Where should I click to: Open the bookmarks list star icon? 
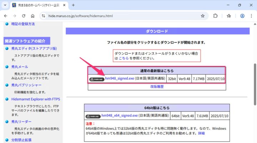coord(229,16)
